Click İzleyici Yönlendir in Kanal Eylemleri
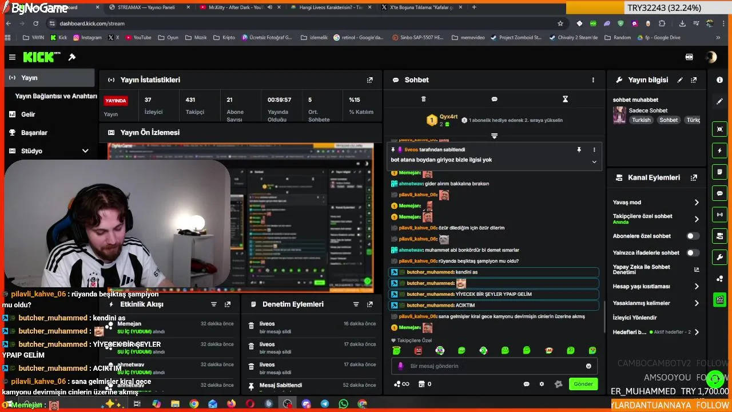The height and width of the screenshot is (412, 732). coord(635,318)
